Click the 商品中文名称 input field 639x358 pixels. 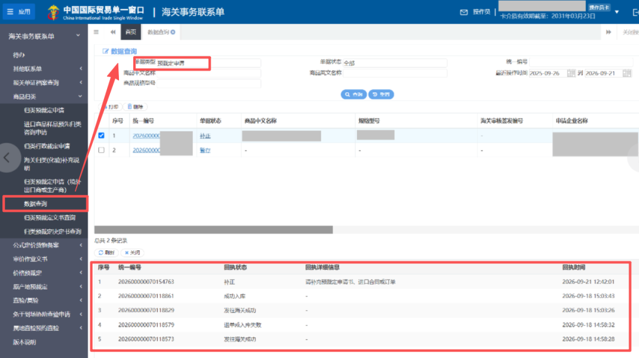(209, 73)
